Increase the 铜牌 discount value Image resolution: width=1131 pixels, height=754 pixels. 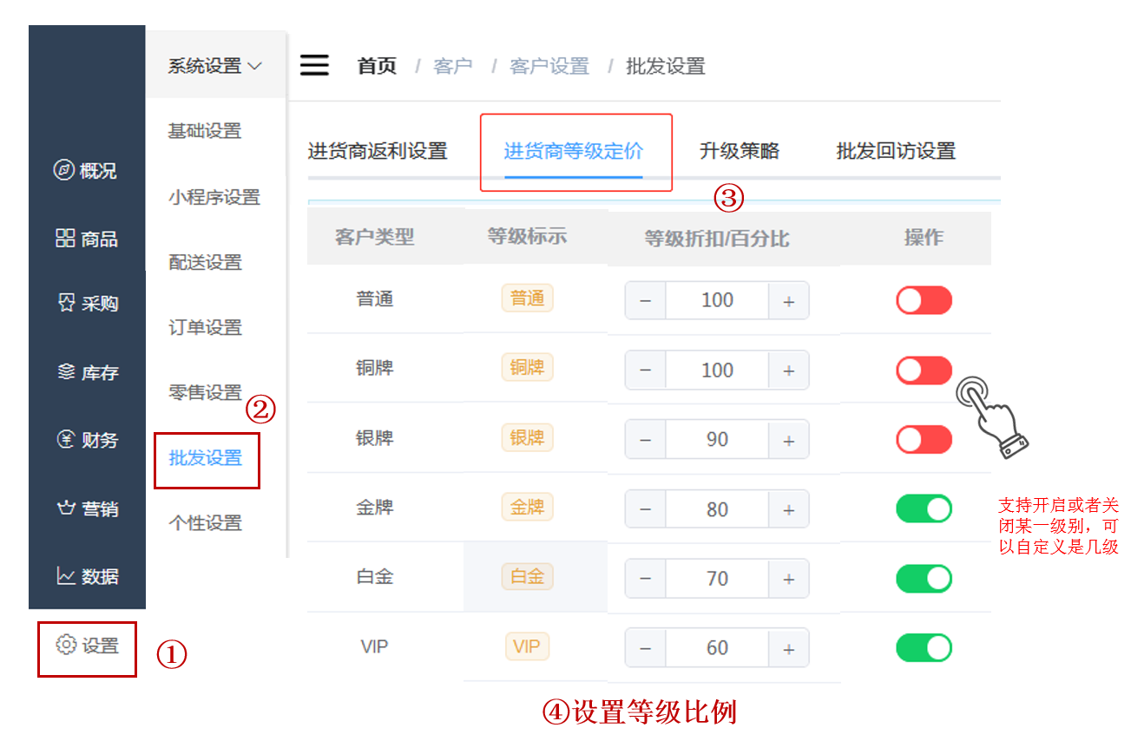click(x=788, y=370)
